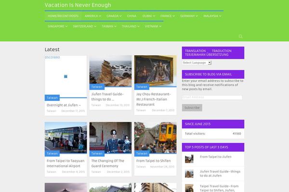
Task: Open the From Taipei to Shifen post
Action: click(x=153, y=161)
